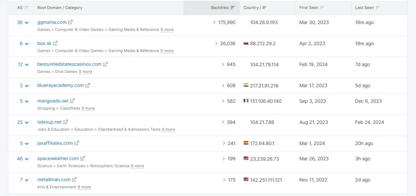Show 9 more categories for mangoads.net

tap(88, 109)
